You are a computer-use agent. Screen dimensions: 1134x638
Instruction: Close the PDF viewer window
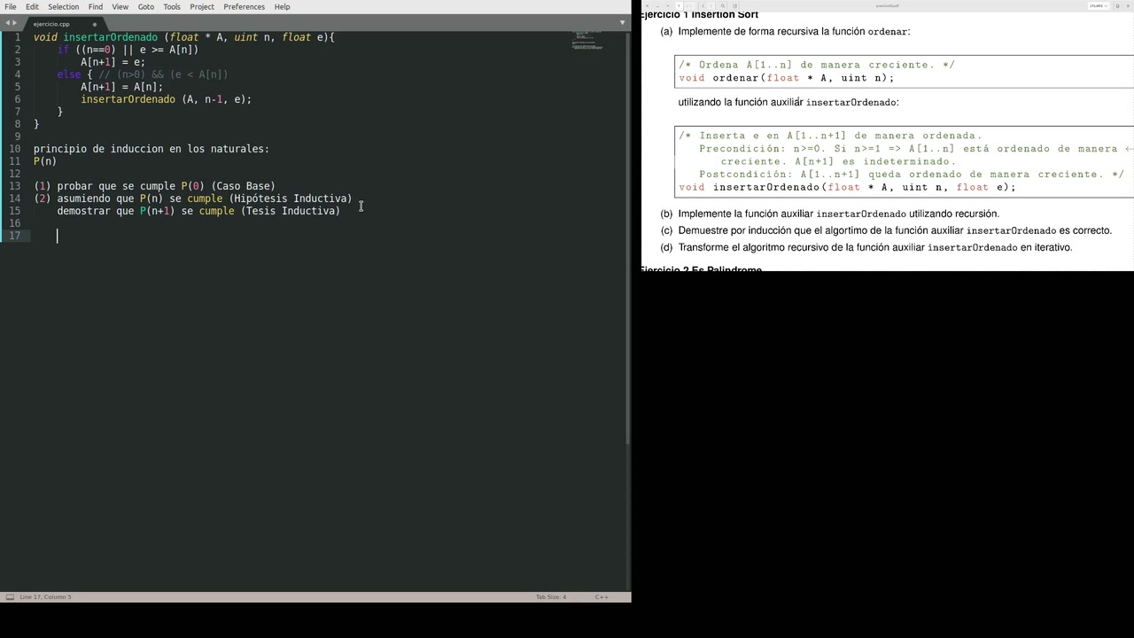tap(647, 6)
